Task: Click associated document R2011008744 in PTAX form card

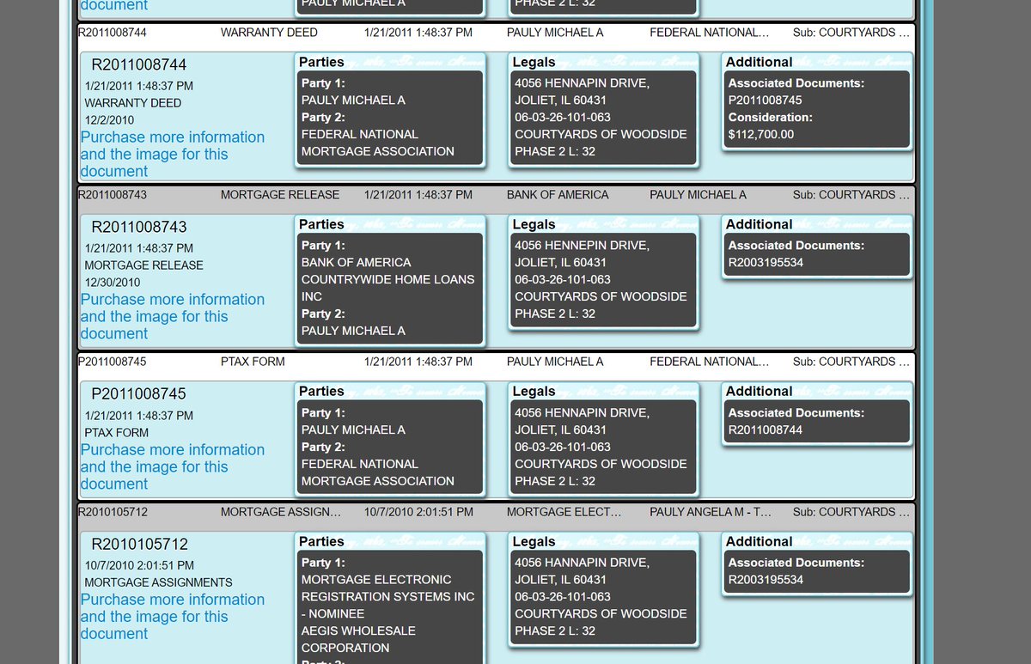Action: pos(766,429)
